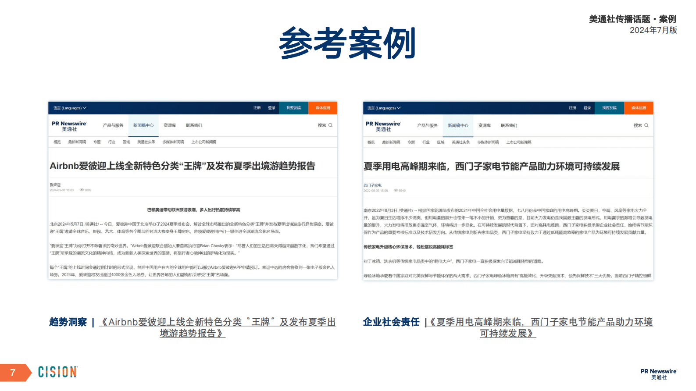Click the PR Newswire logo in the 西门子 page

pos(383,126)
